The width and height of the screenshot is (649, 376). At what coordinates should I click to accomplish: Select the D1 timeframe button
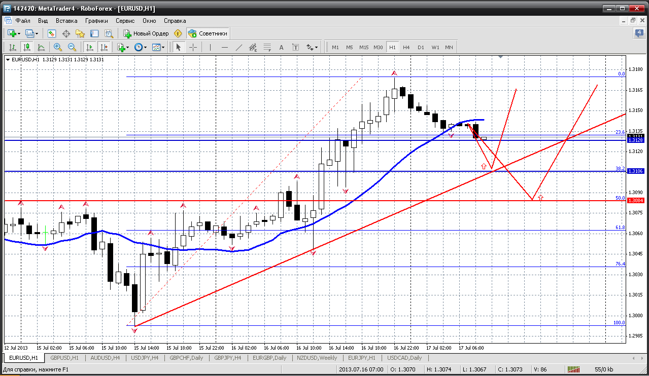tap(421, 47)
